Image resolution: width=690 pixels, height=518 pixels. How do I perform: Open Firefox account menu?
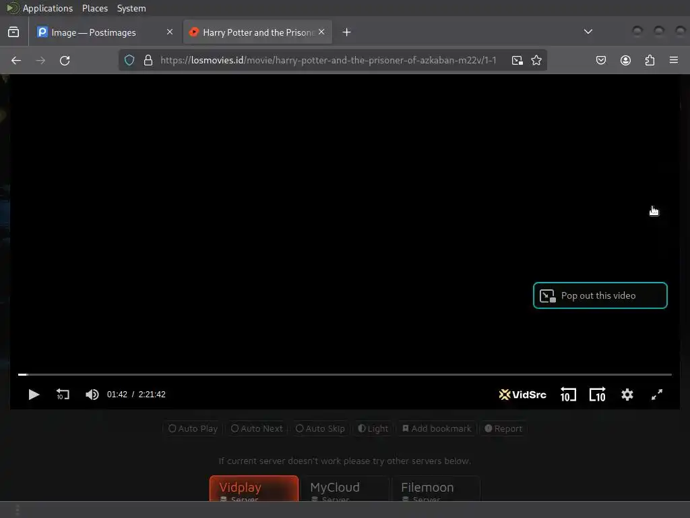(x=625, y=60)
